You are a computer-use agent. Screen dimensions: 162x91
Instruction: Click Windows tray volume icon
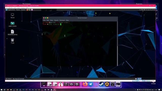click(150, 90)
